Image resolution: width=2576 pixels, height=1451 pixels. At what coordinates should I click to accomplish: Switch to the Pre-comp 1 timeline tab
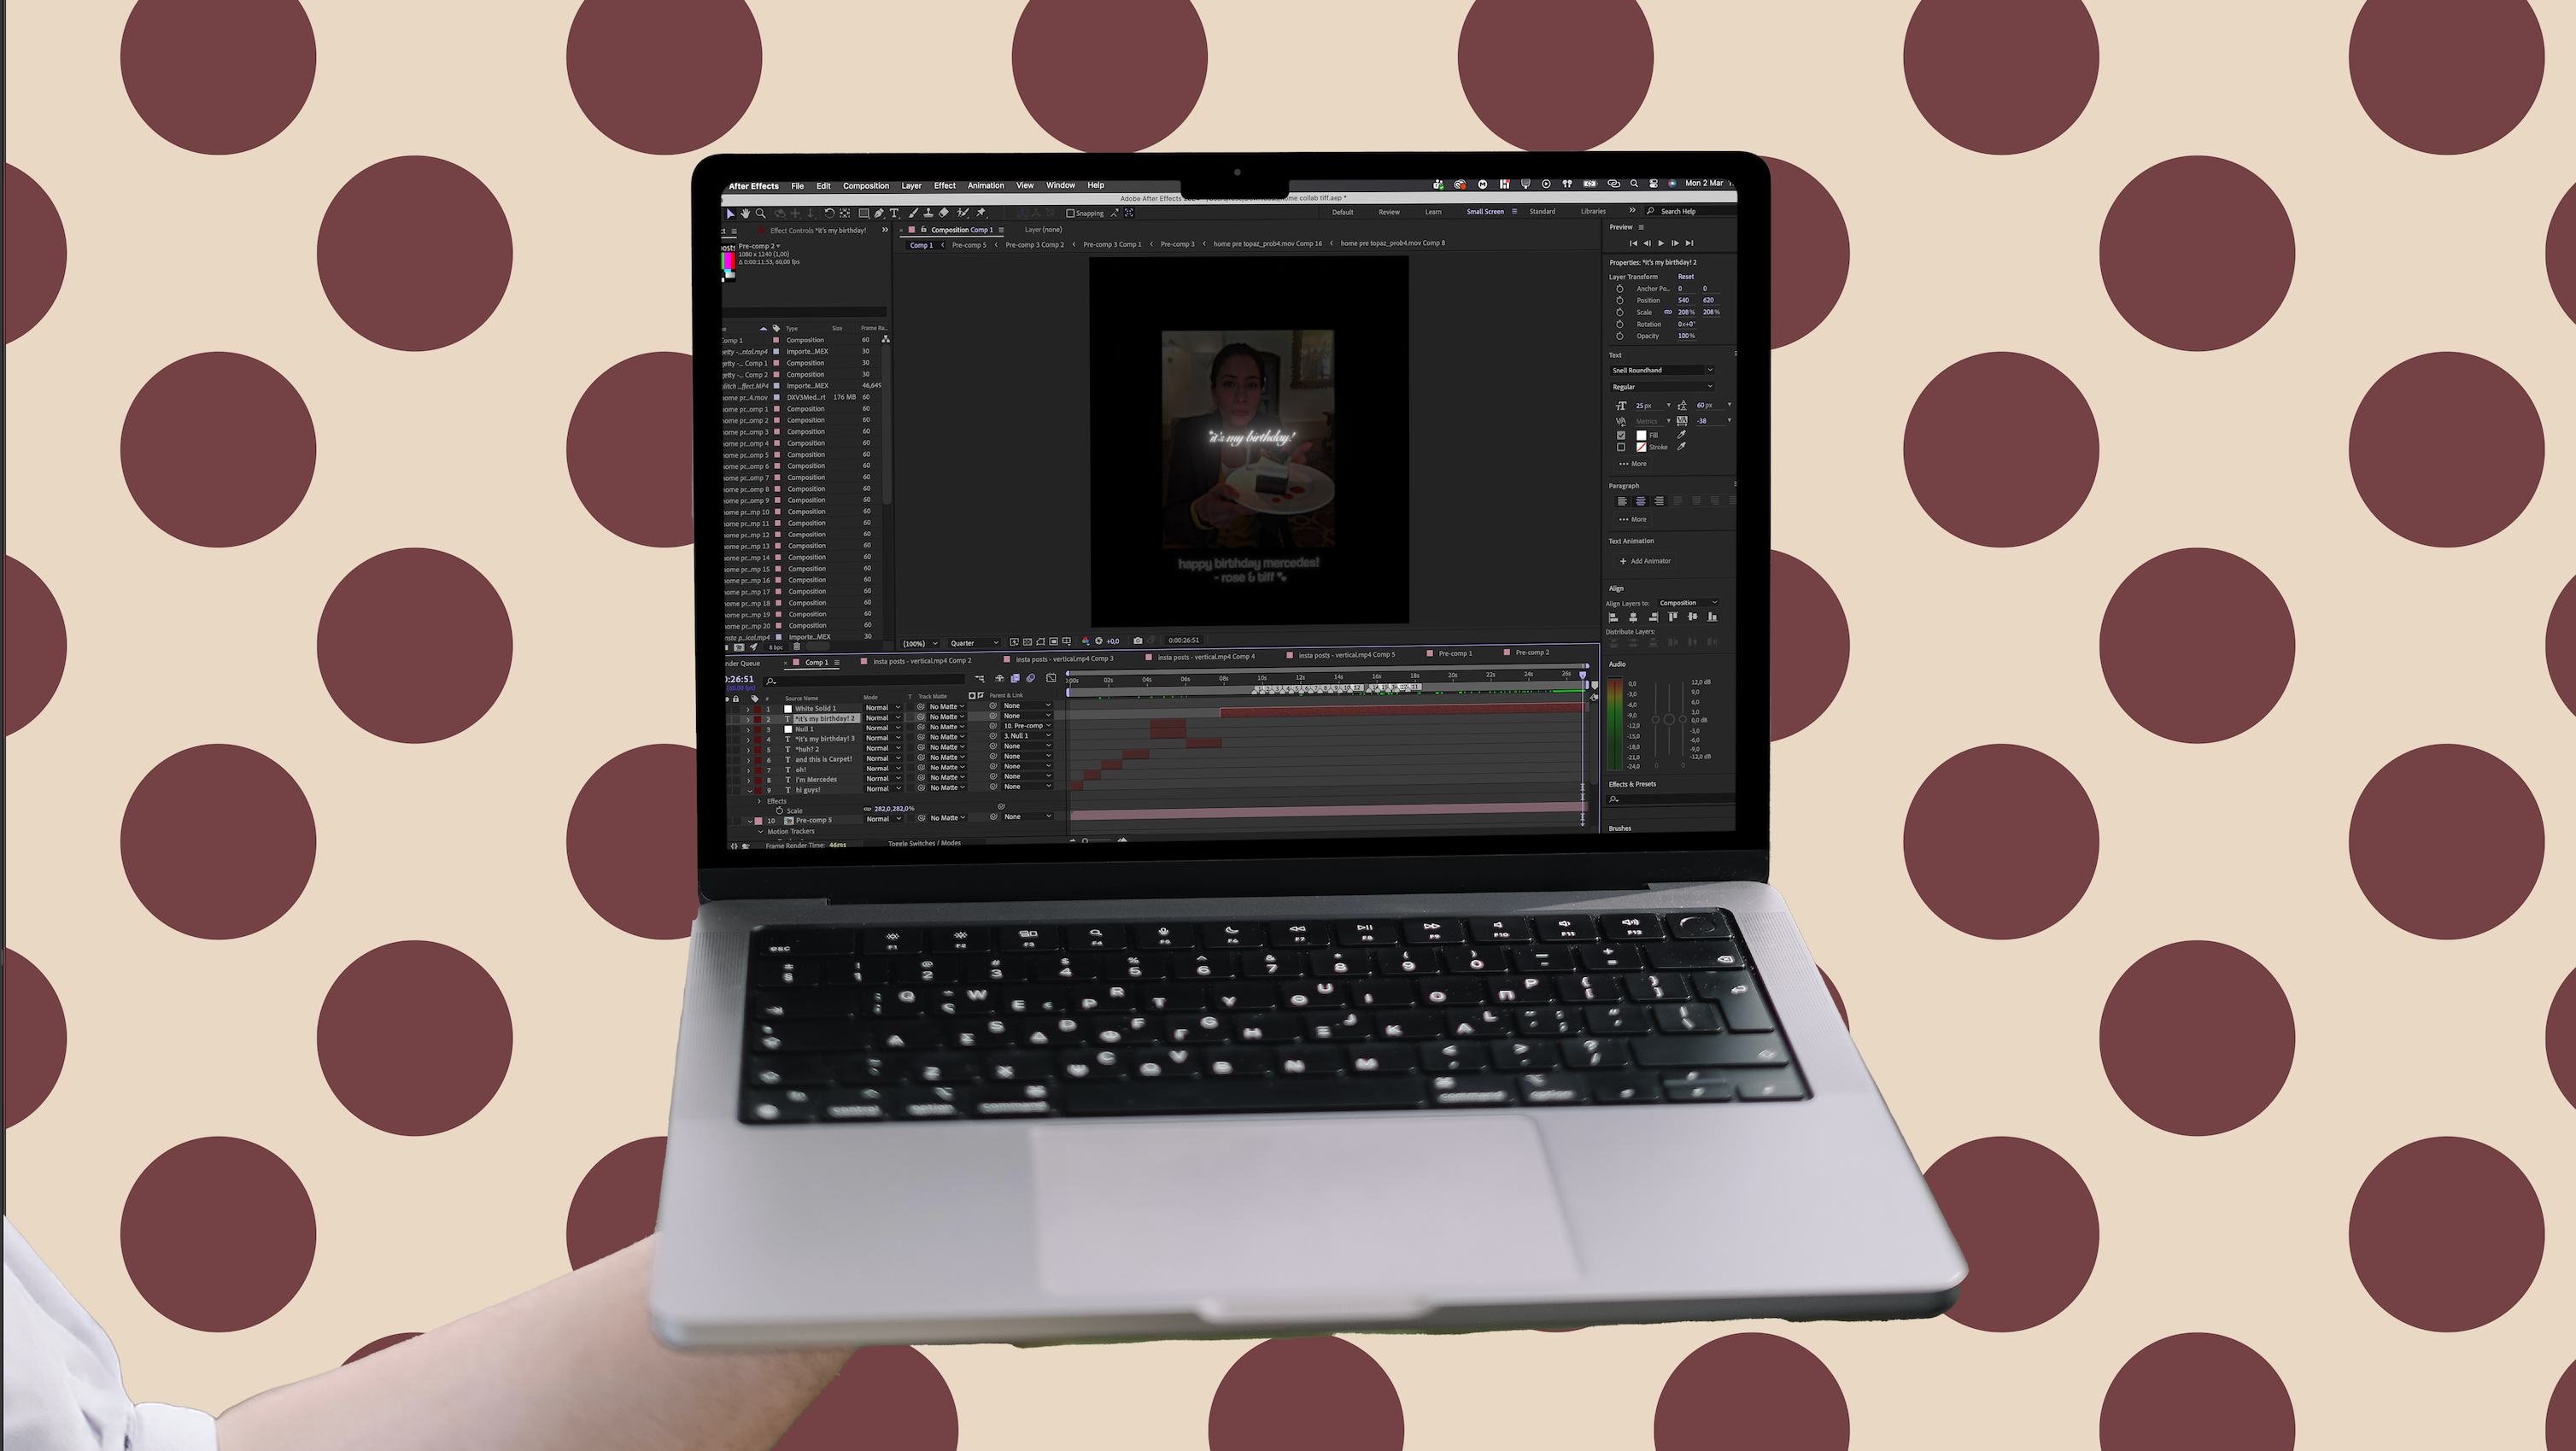point(1455,653)
